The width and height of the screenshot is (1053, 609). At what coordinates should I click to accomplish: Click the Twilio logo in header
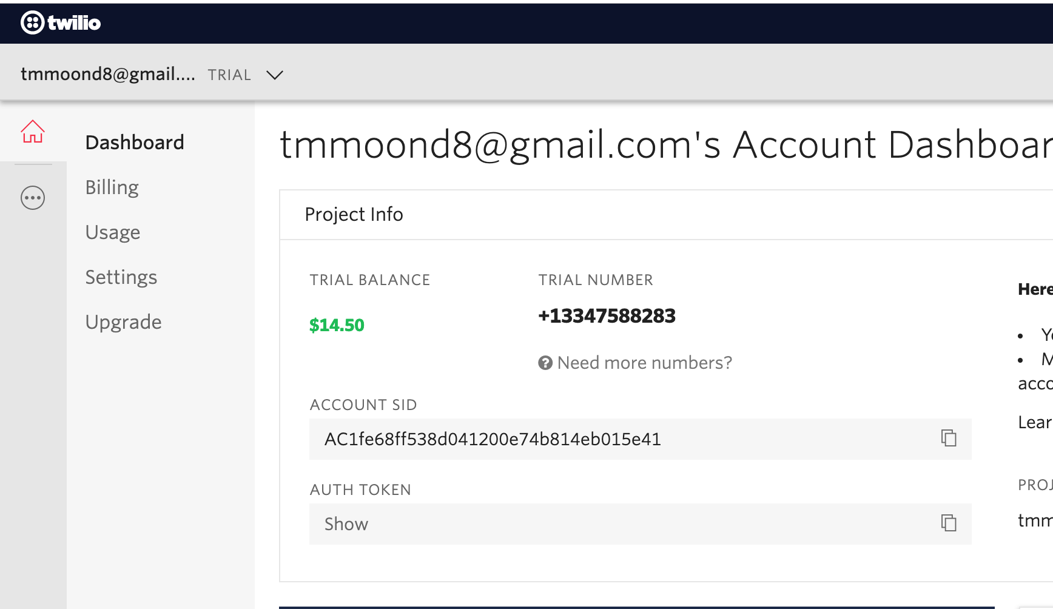click(x=61, y=22)
